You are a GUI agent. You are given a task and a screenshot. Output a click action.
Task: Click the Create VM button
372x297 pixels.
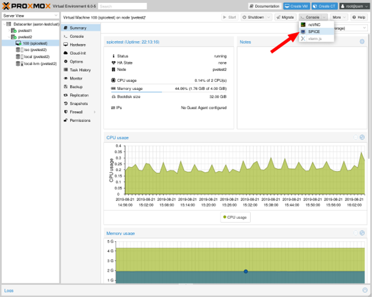click(x=295, y=6)
